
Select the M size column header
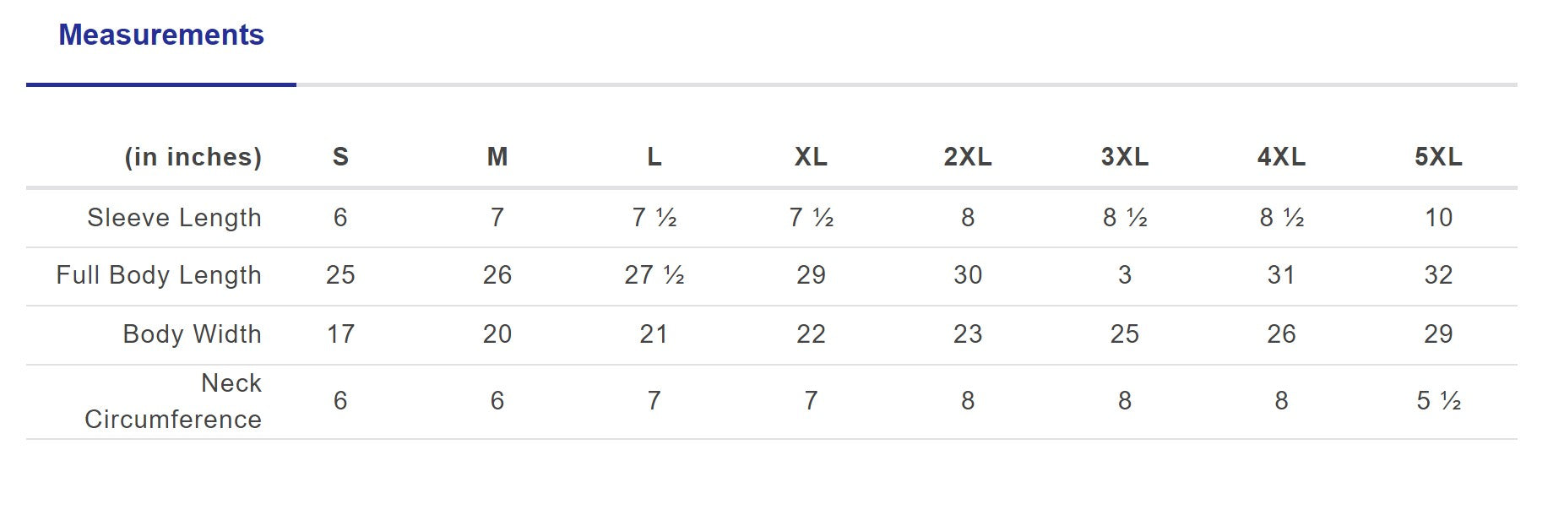click(x=497, y=157)
